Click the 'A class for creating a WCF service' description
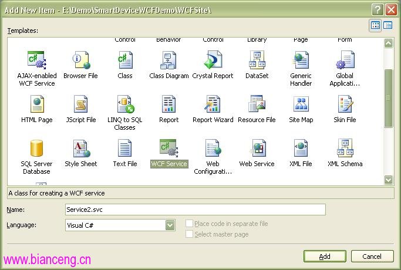 click(x=56, y=193)
